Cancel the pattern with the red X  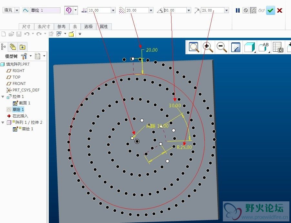click(x=280, y=10)
